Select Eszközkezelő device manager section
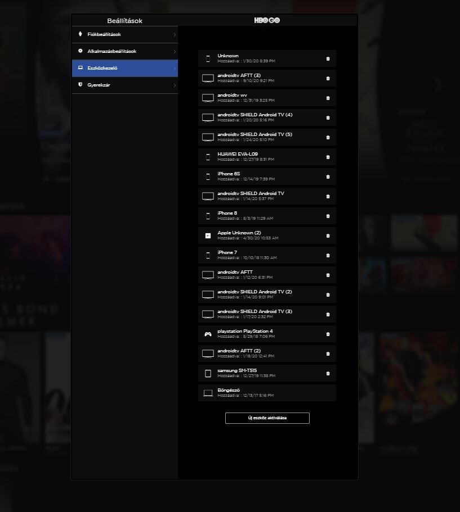This screenshot has height=512, width=460. click(x=124, y=68)
